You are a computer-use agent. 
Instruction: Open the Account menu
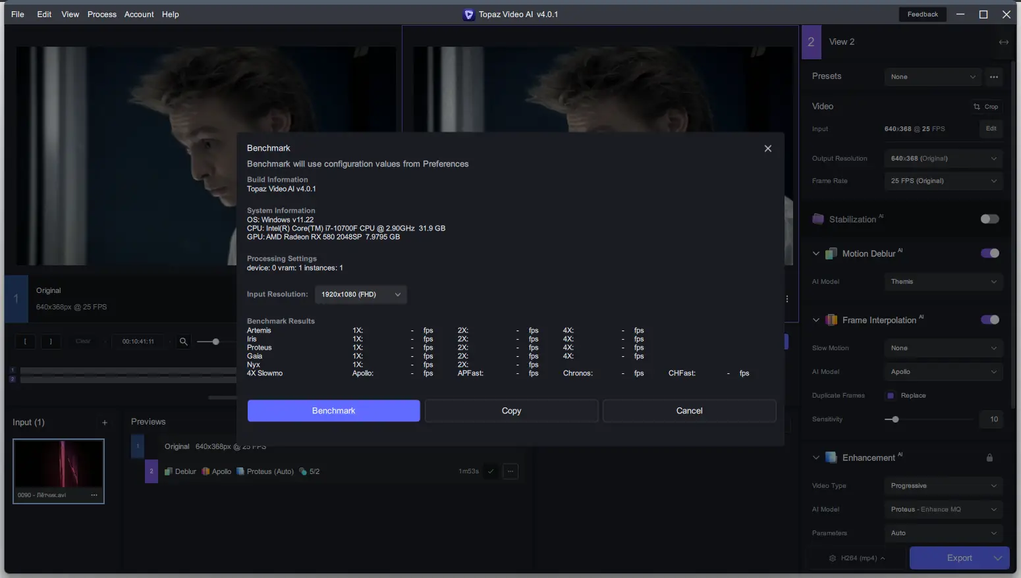tap(139, 14)
